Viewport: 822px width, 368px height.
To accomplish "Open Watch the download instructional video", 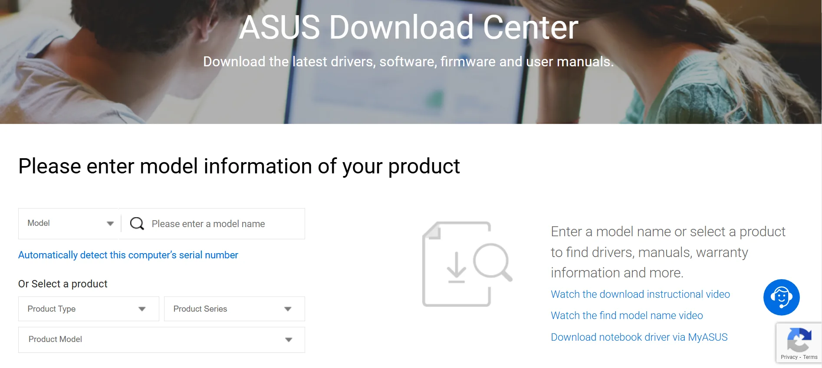I will 640,294.
